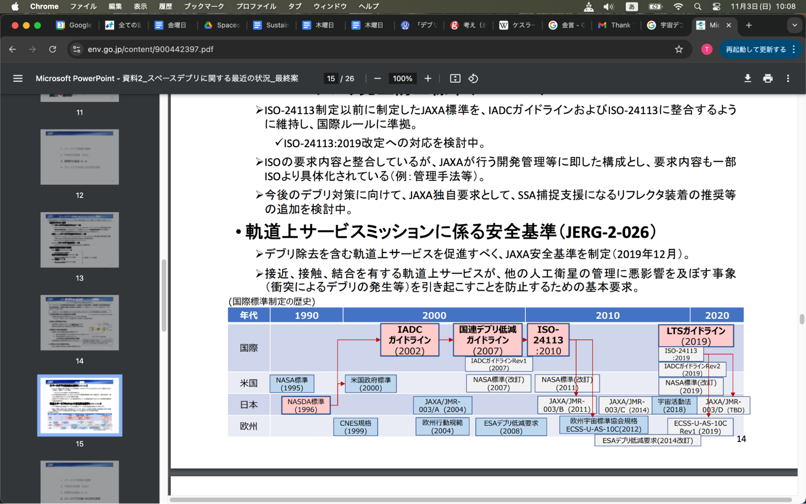Open the 表示 menu
Image resolution: width=806 pixels, height=504 pixels.
point(140,6)
